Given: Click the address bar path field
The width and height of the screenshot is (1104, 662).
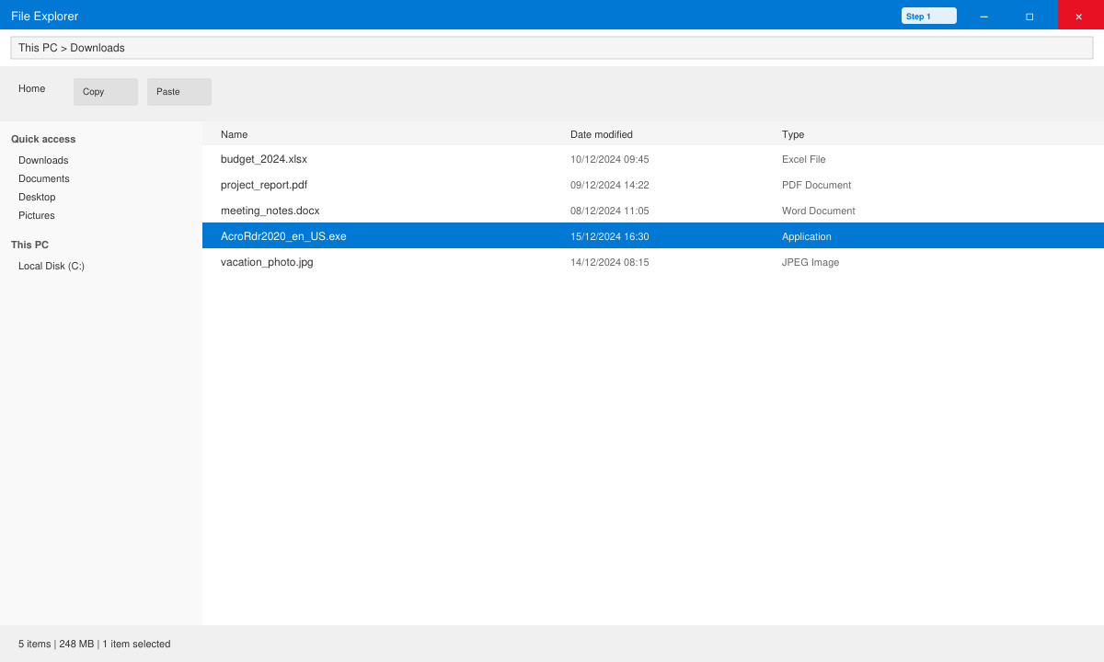Looking at the screenshot, I should (552, 48).
